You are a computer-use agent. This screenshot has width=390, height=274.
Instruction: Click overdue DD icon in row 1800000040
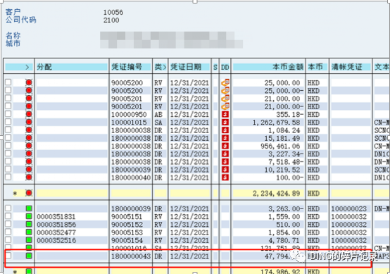[x=225, y=178]
